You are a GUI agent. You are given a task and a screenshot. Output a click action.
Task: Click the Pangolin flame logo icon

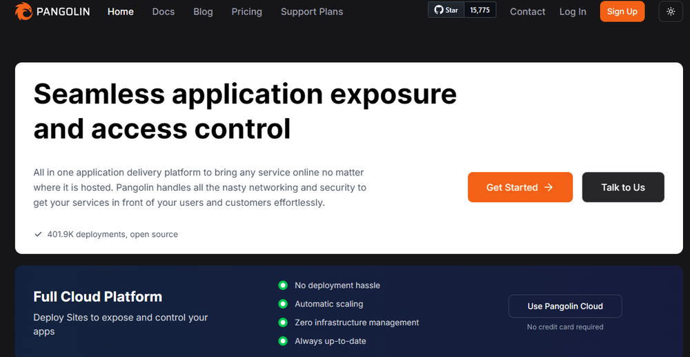pyautogui.click(x=23, y=12)
